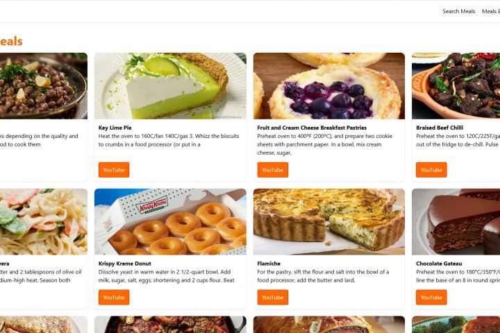Click the bean dish photo
The image size is (500, 333).
tap(43, 86)
